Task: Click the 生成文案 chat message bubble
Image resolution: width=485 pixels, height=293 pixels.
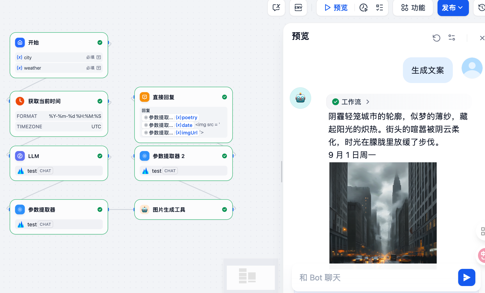Action: (x=428, y=70)
